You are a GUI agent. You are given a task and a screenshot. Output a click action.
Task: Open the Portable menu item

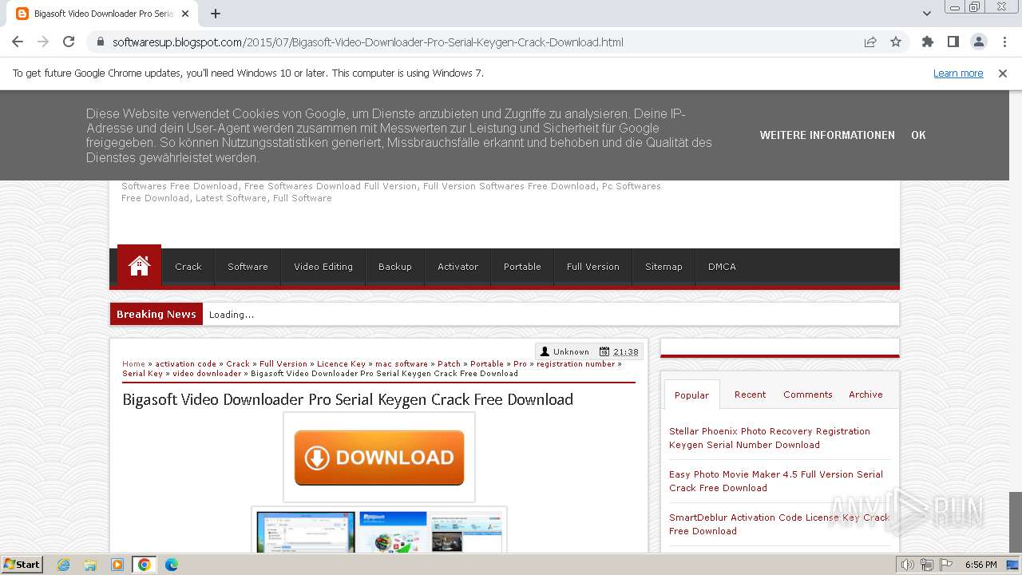click(522, 267)
